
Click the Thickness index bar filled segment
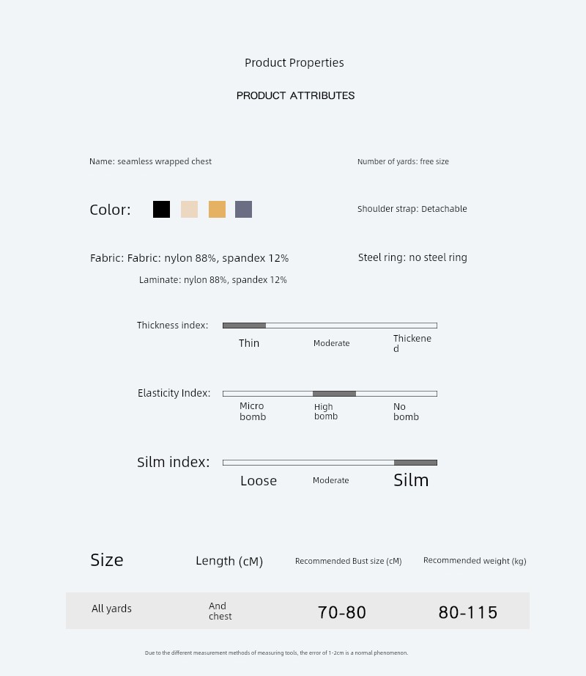click(x=244, y=326)
